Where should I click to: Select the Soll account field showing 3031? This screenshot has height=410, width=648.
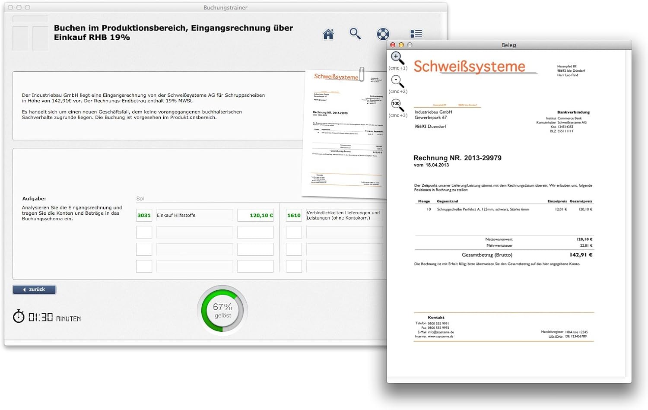tap(143, 215)
